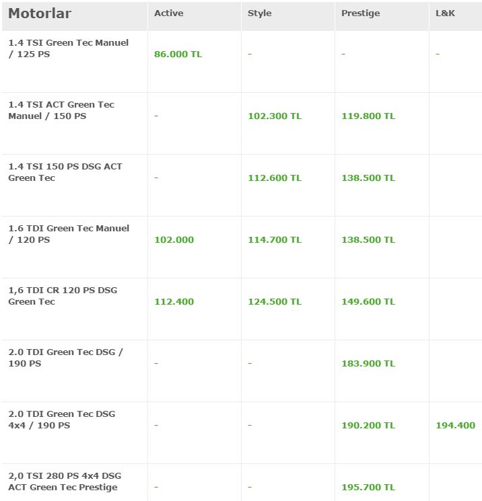This screenshot has height=501, width=482.
Task: Click the 1.4 TSI ACT Green Tec Manuel row
Action: coord(61,110)
